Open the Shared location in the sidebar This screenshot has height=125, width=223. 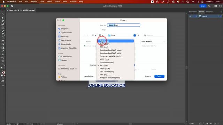tap(63, 60)
